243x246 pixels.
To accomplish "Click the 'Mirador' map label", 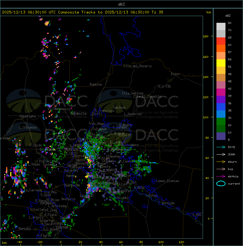I will tap(123, 198).
